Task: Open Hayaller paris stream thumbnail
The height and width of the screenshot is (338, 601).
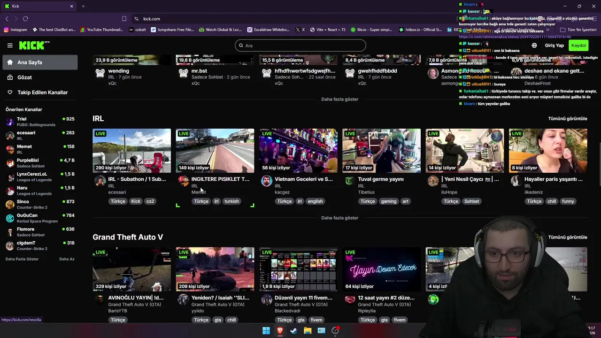Action: [x=548, y=151]
